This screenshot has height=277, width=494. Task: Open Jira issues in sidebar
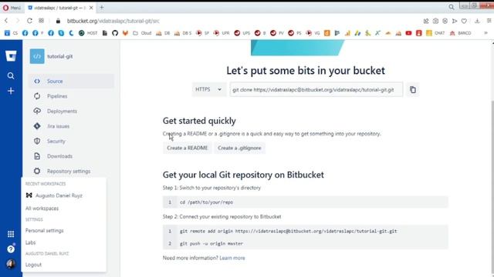72,126
